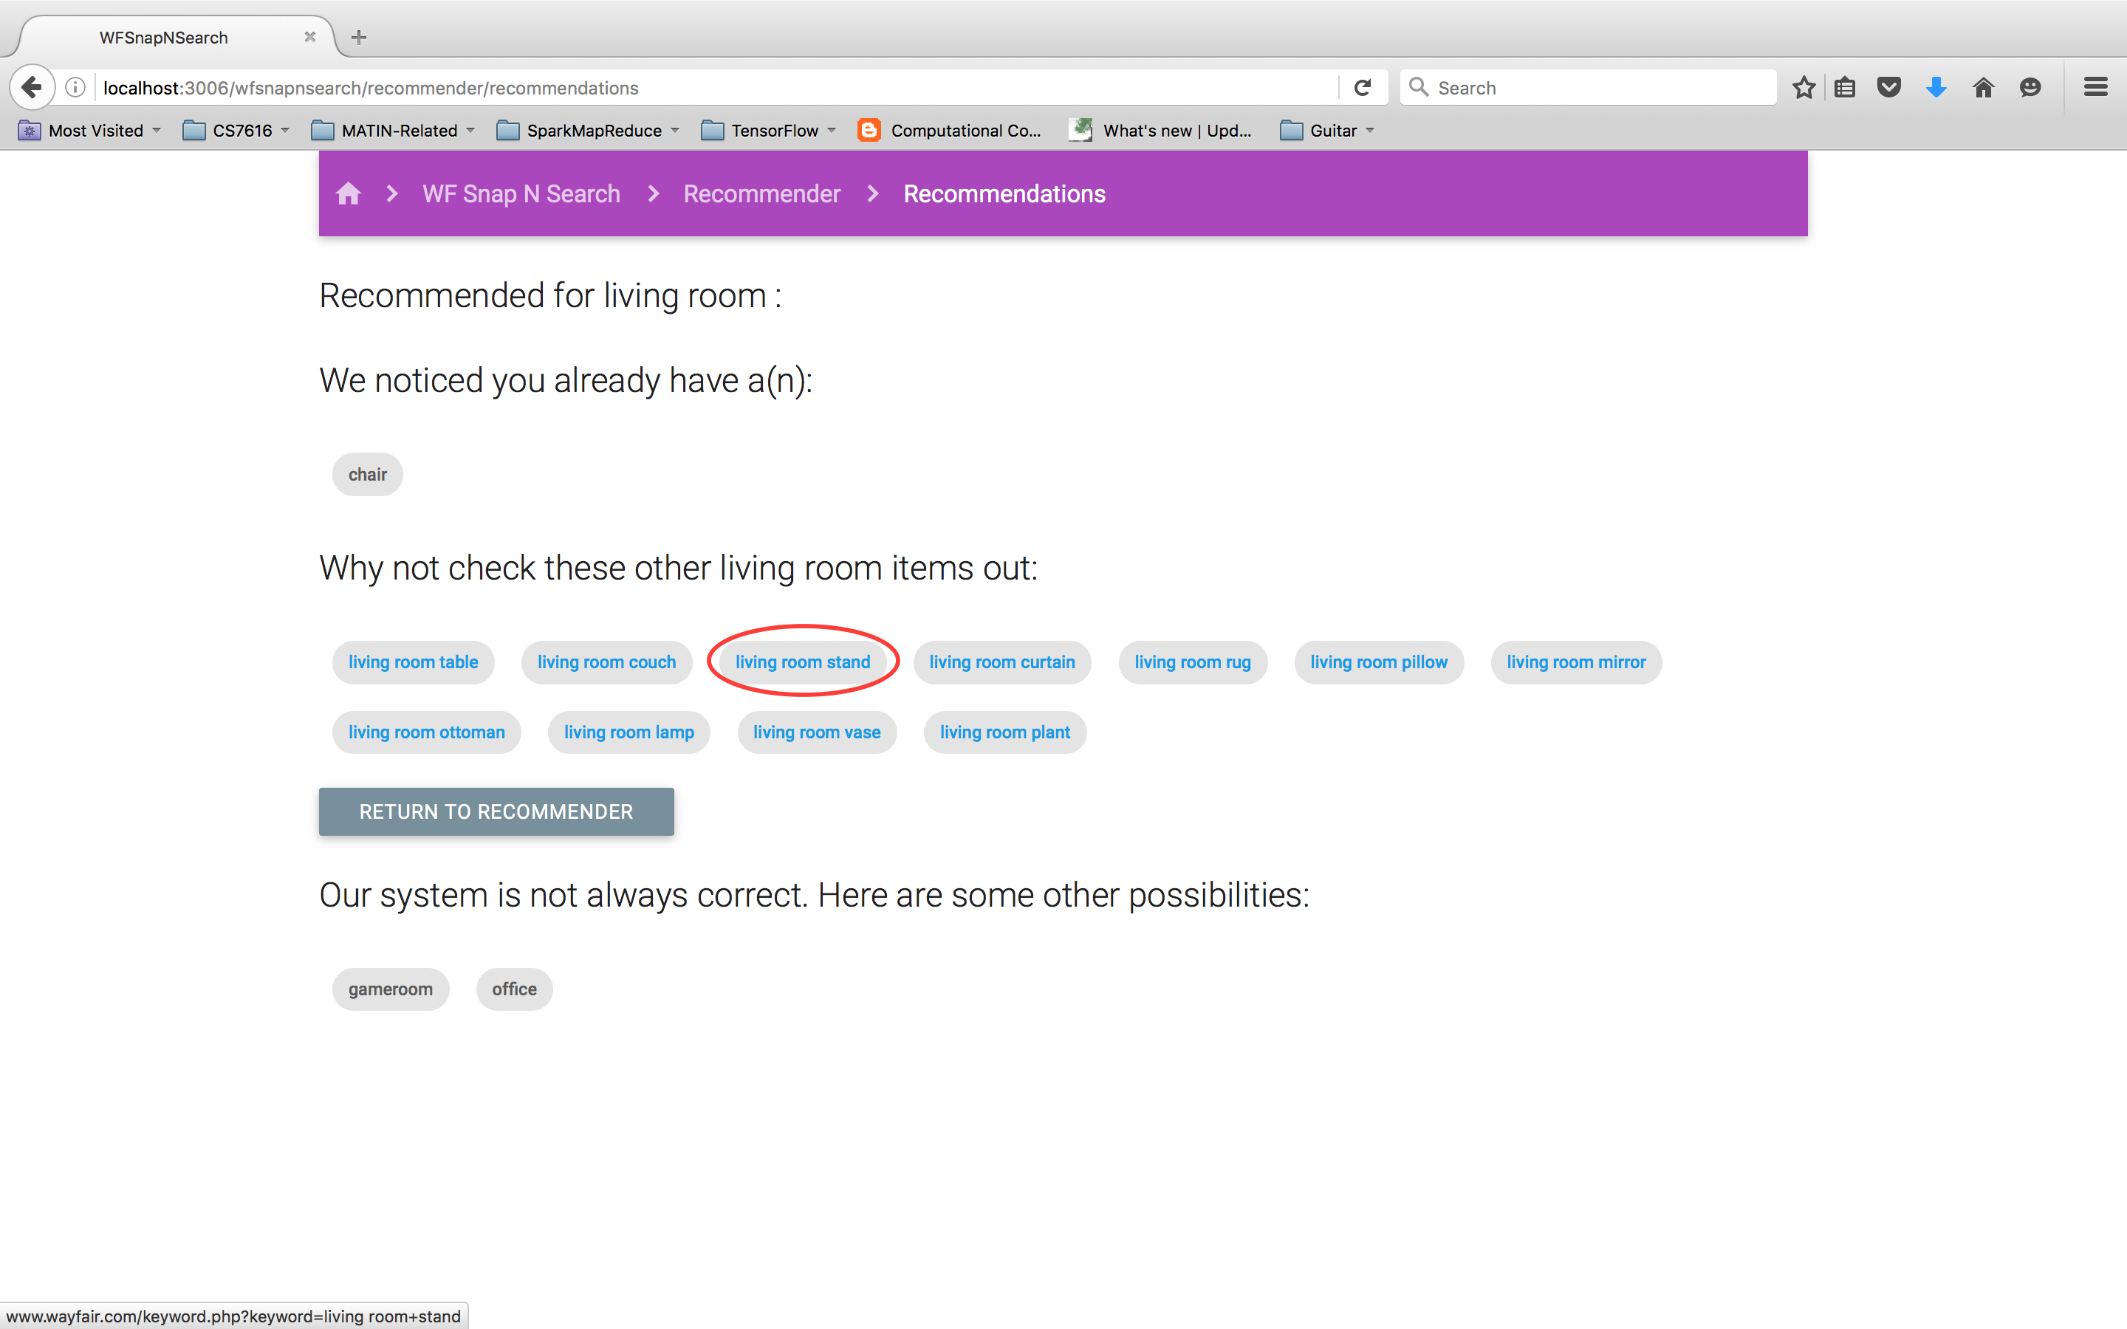Click Return to Recommender button

click(496, 811)
